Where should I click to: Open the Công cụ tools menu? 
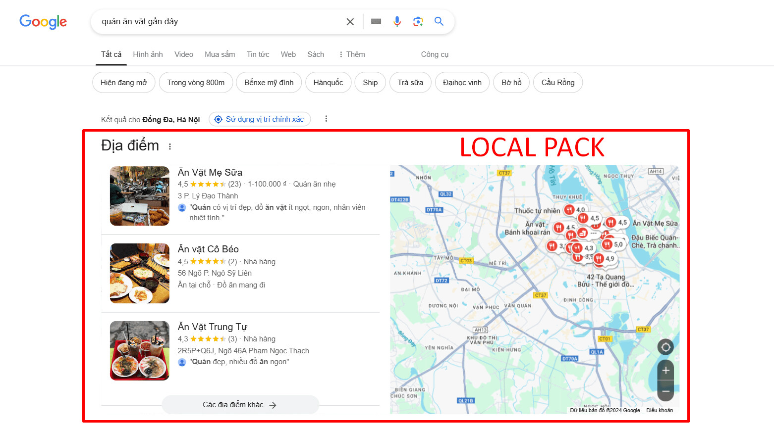point(435,54)
